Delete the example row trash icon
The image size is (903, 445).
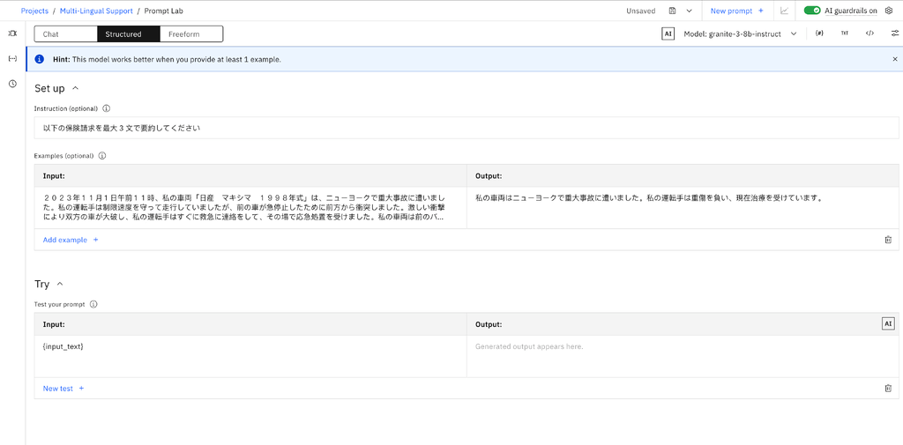tap(888, 240)
